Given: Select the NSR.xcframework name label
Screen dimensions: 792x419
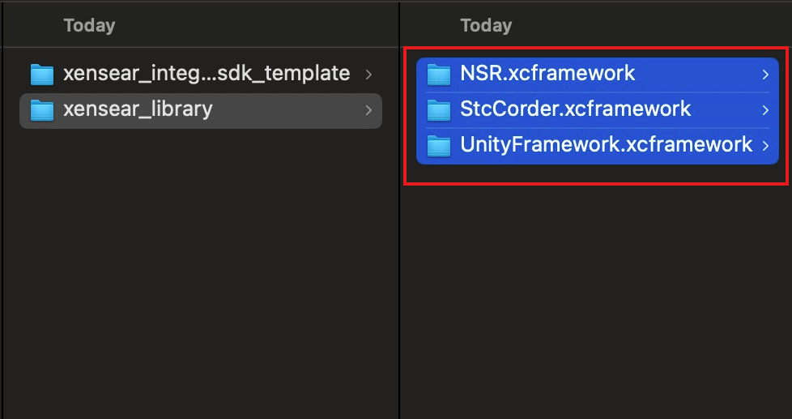Looking at the screenshot, I should click(547, 74).
